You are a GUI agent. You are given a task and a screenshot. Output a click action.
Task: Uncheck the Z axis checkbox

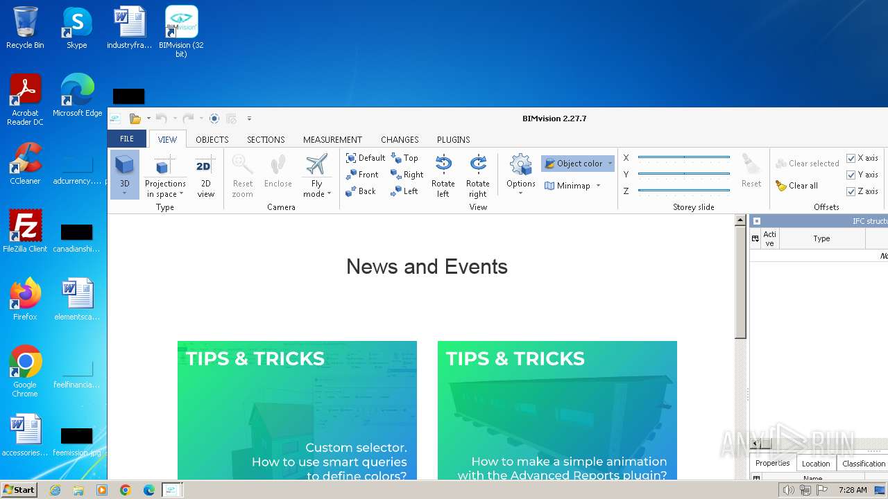(851, 191)
